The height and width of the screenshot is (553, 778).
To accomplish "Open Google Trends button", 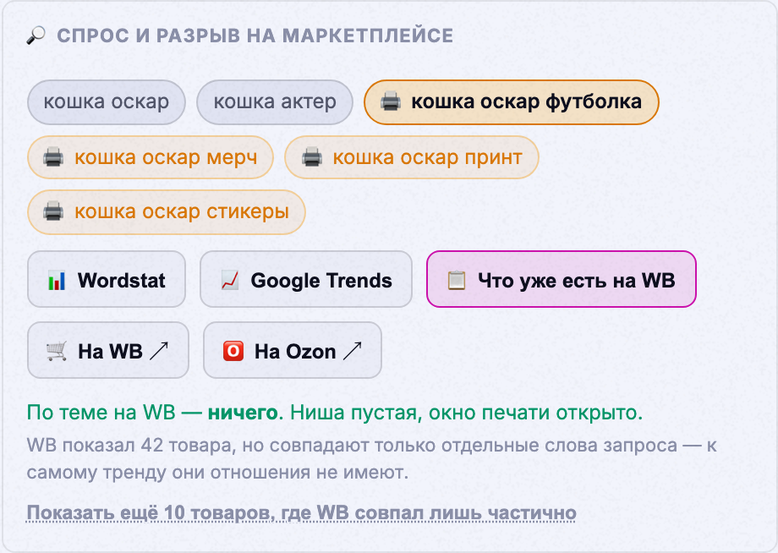I will [306, 279].
